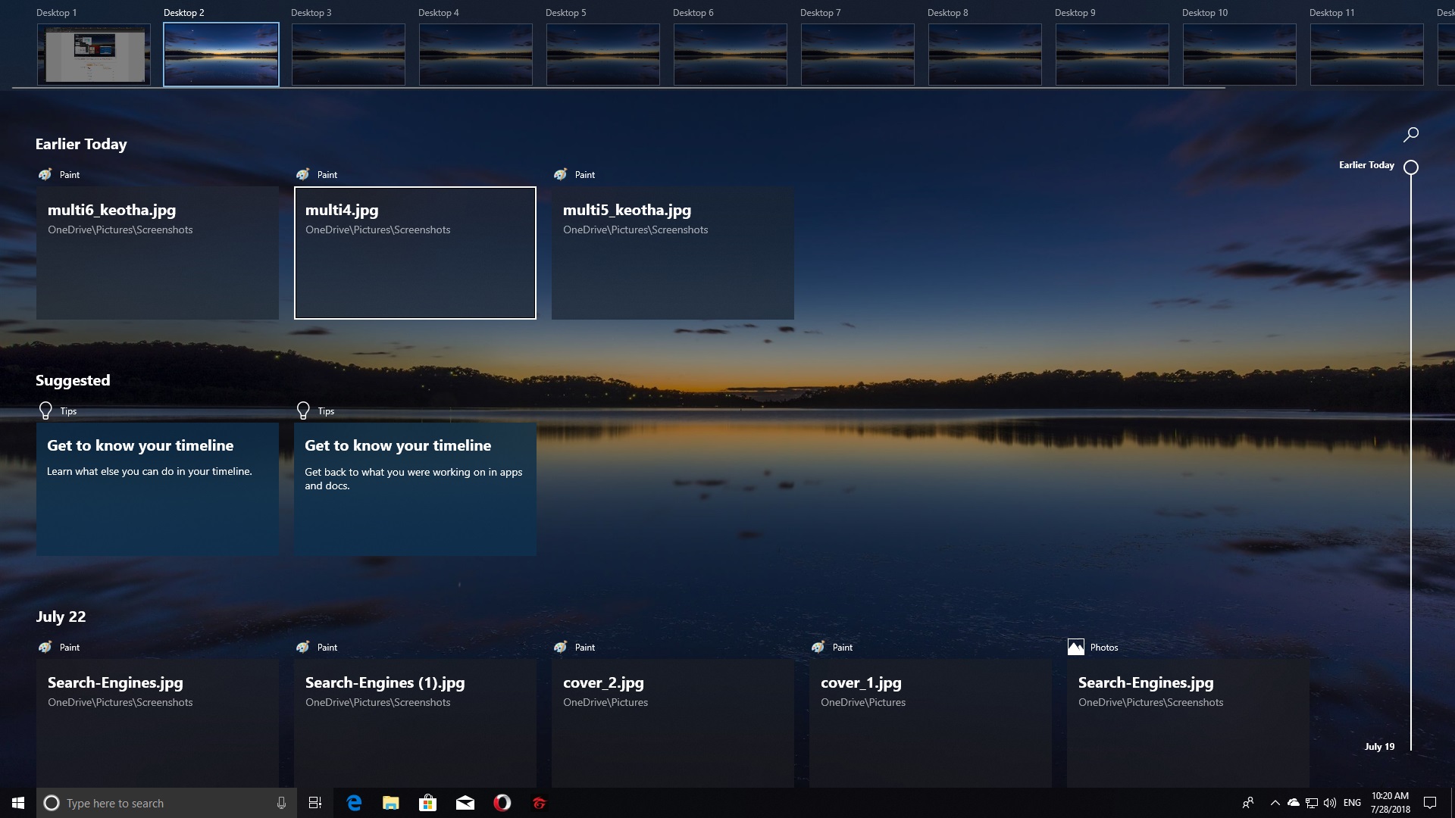The height and width of the screenshot is (818, 1455).
Task: Open OneDrive cloud tray icon
Action: [x=1294, y=803]
